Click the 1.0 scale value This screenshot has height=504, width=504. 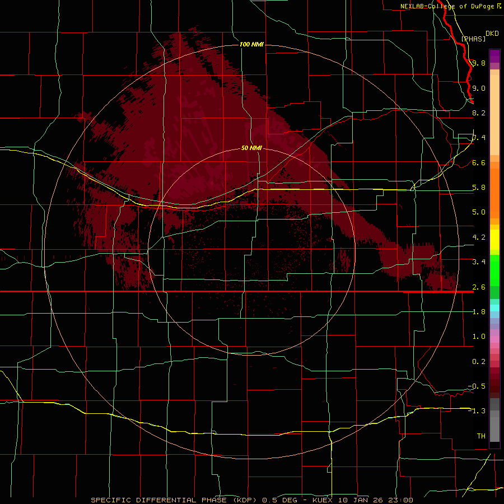pos(479,337)
